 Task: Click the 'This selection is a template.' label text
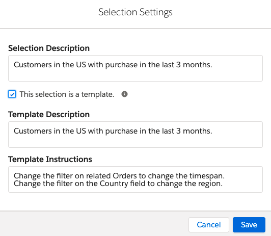click(x=67, y=94)
